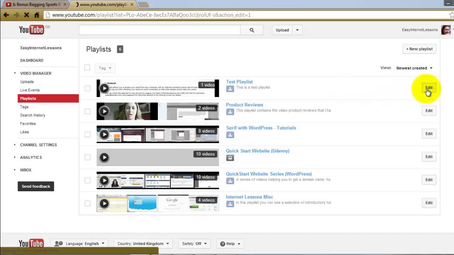
Task: Click the New playlist button
Action: pos(419,49)
